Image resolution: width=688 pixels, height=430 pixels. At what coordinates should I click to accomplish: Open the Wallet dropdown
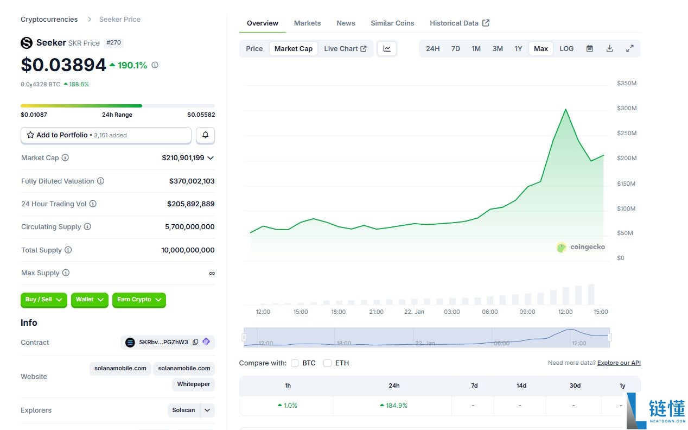[x=90, y=300]
